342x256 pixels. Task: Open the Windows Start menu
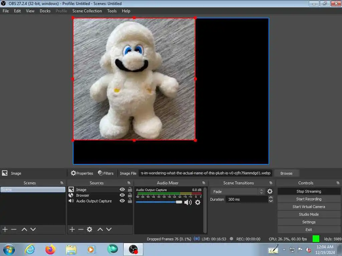click(x=9, y=249)
